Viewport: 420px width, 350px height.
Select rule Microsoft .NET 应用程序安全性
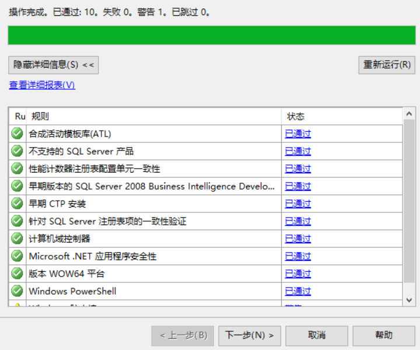[93, 256]
